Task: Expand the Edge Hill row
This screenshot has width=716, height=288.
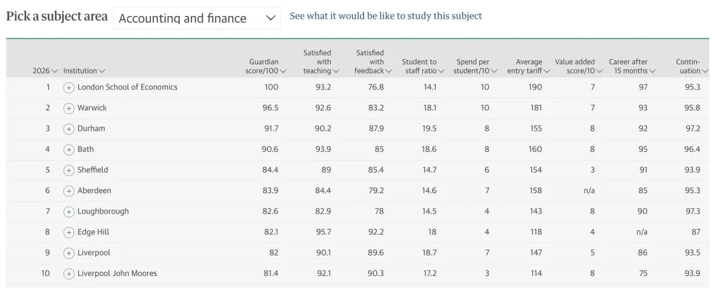Action: click(x=69, y=232)
